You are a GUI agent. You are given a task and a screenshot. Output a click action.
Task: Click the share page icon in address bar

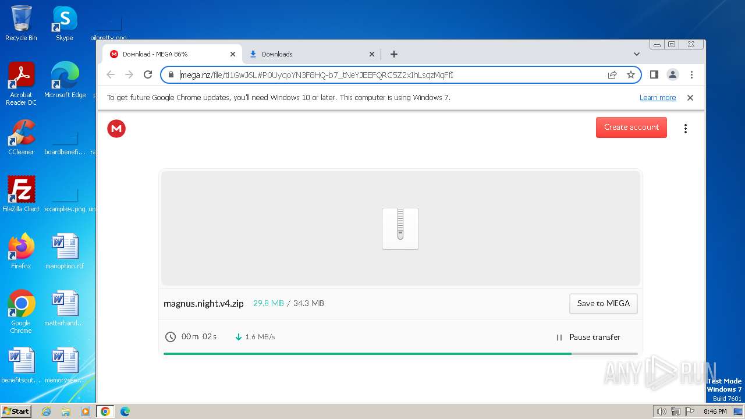(612, 74)
